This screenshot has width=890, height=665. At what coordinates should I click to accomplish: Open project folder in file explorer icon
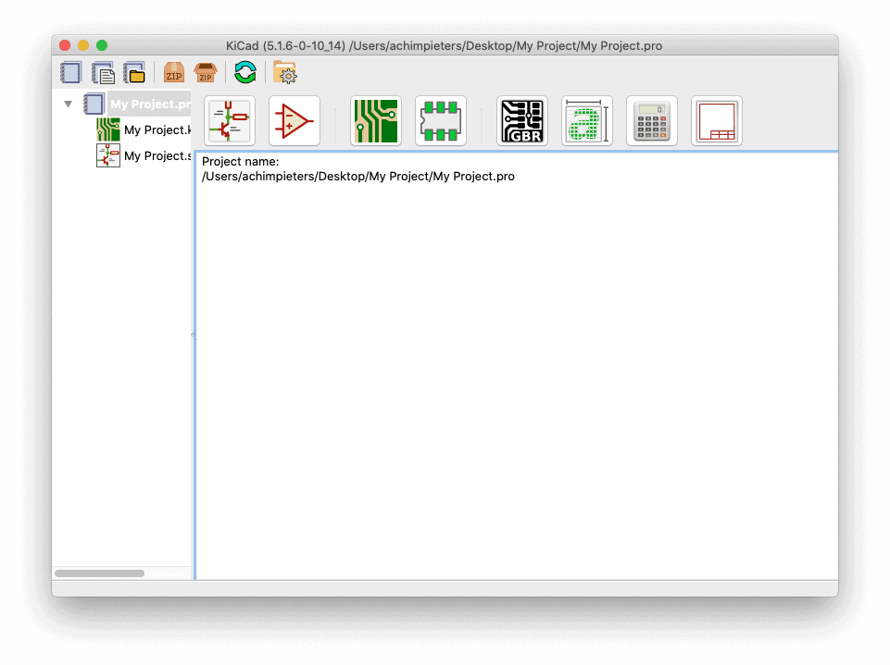click(x=285, y=72)
